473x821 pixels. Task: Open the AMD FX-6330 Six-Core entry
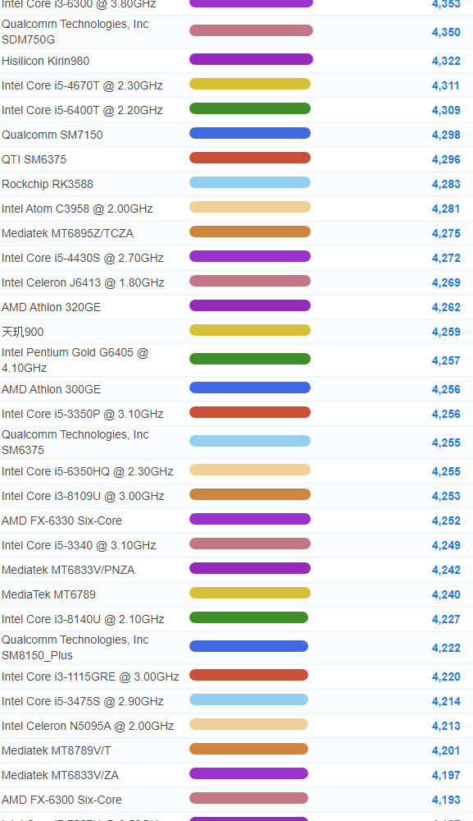coord(61,521)
